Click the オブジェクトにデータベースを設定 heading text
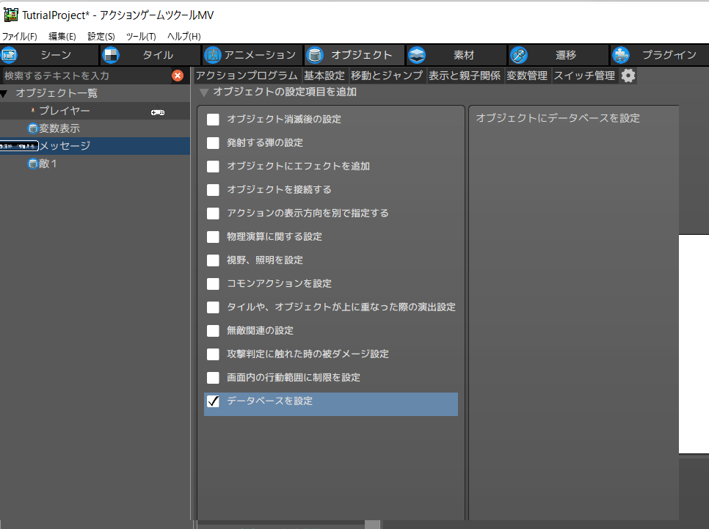This screenshot has width=709, height=529. tap(558, 118)
